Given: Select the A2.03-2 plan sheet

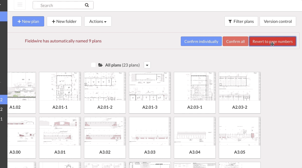Looking at the screenshot, I should click(x=240, y=87).
